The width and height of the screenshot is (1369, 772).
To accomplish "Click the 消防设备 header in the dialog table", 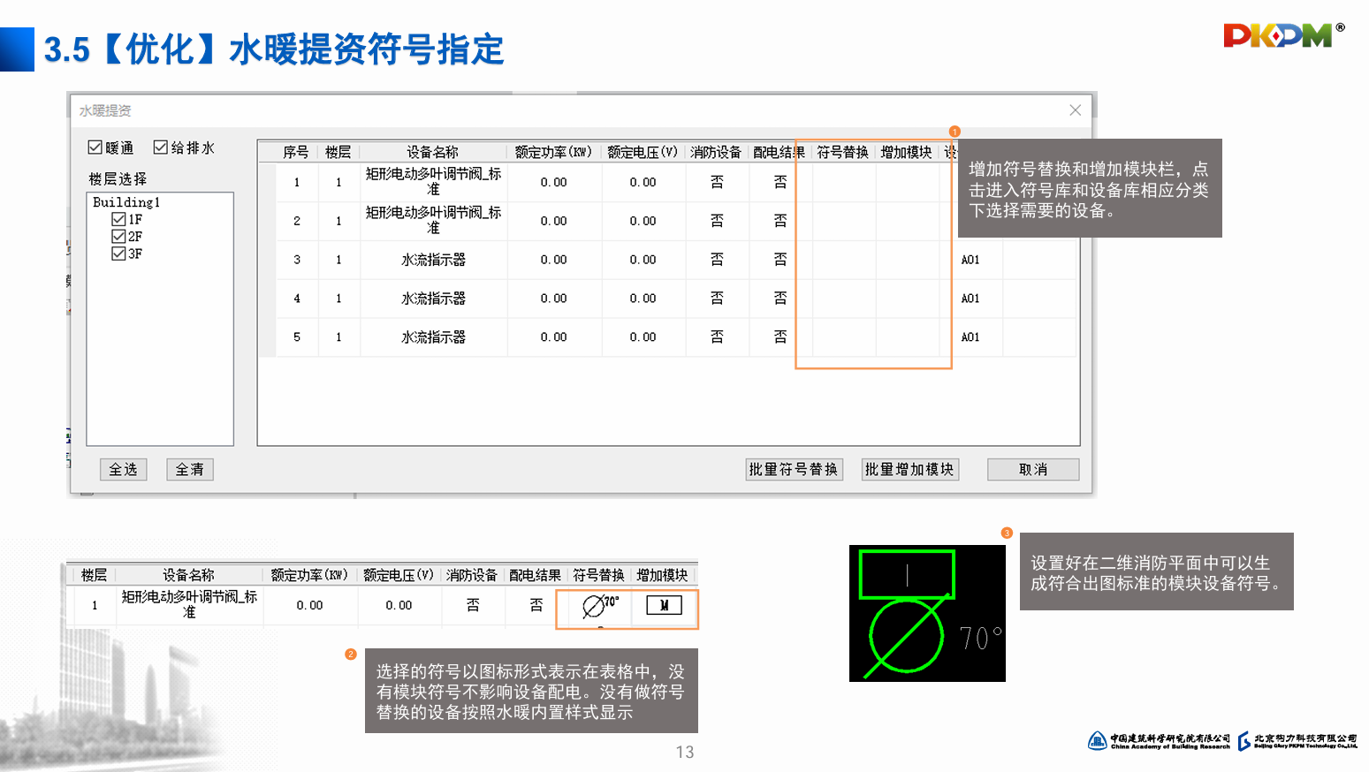I will [717, 152].
